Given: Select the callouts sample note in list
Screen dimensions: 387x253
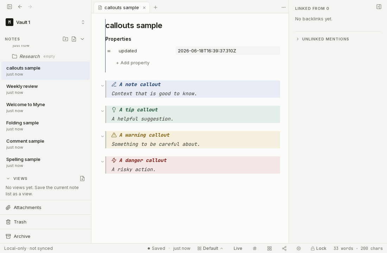Looking at the screenshot, I should pos(45,71).
